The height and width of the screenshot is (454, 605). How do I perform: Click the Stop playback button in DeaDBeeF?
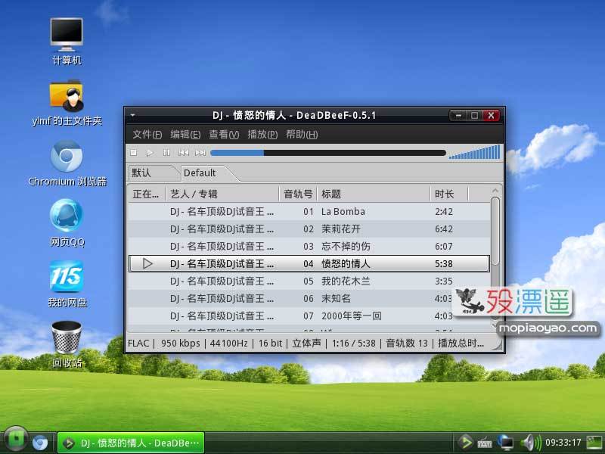pos(134,153)
